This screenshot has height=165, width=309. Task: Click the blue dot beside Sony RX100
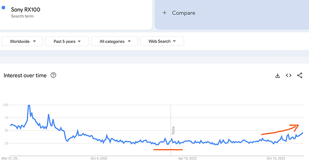[4, 8]
